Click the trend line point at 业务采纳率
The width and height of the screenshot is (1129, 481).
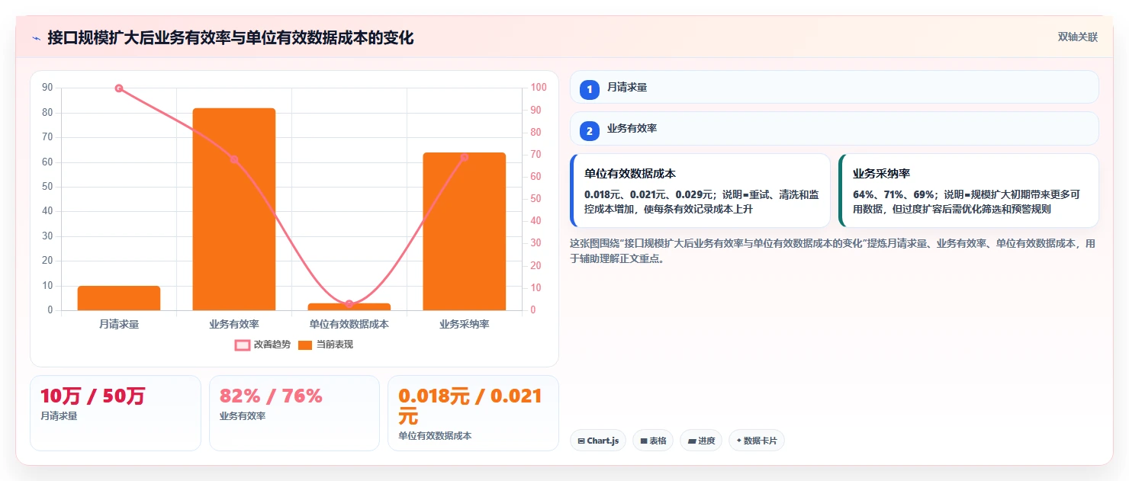click(465, 157)
